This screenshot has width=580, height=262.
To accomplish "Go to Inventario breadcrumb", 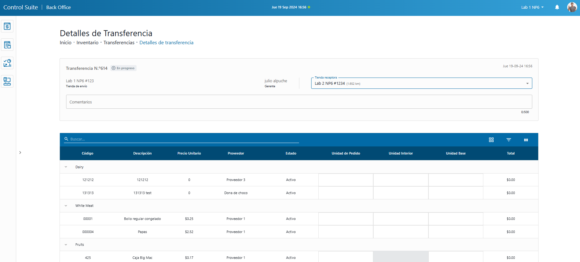I will pos(87,43).
